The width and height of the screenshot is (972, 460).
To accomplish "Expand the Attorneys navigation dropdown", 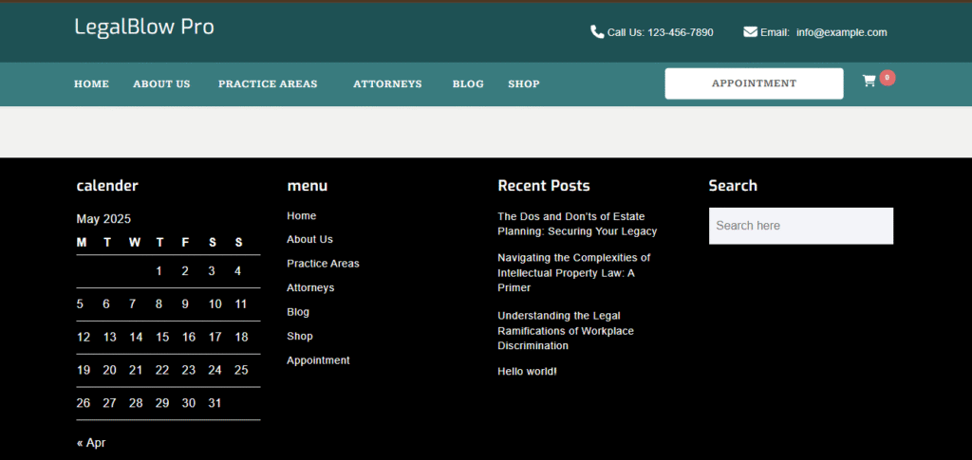I will (387, 84).
